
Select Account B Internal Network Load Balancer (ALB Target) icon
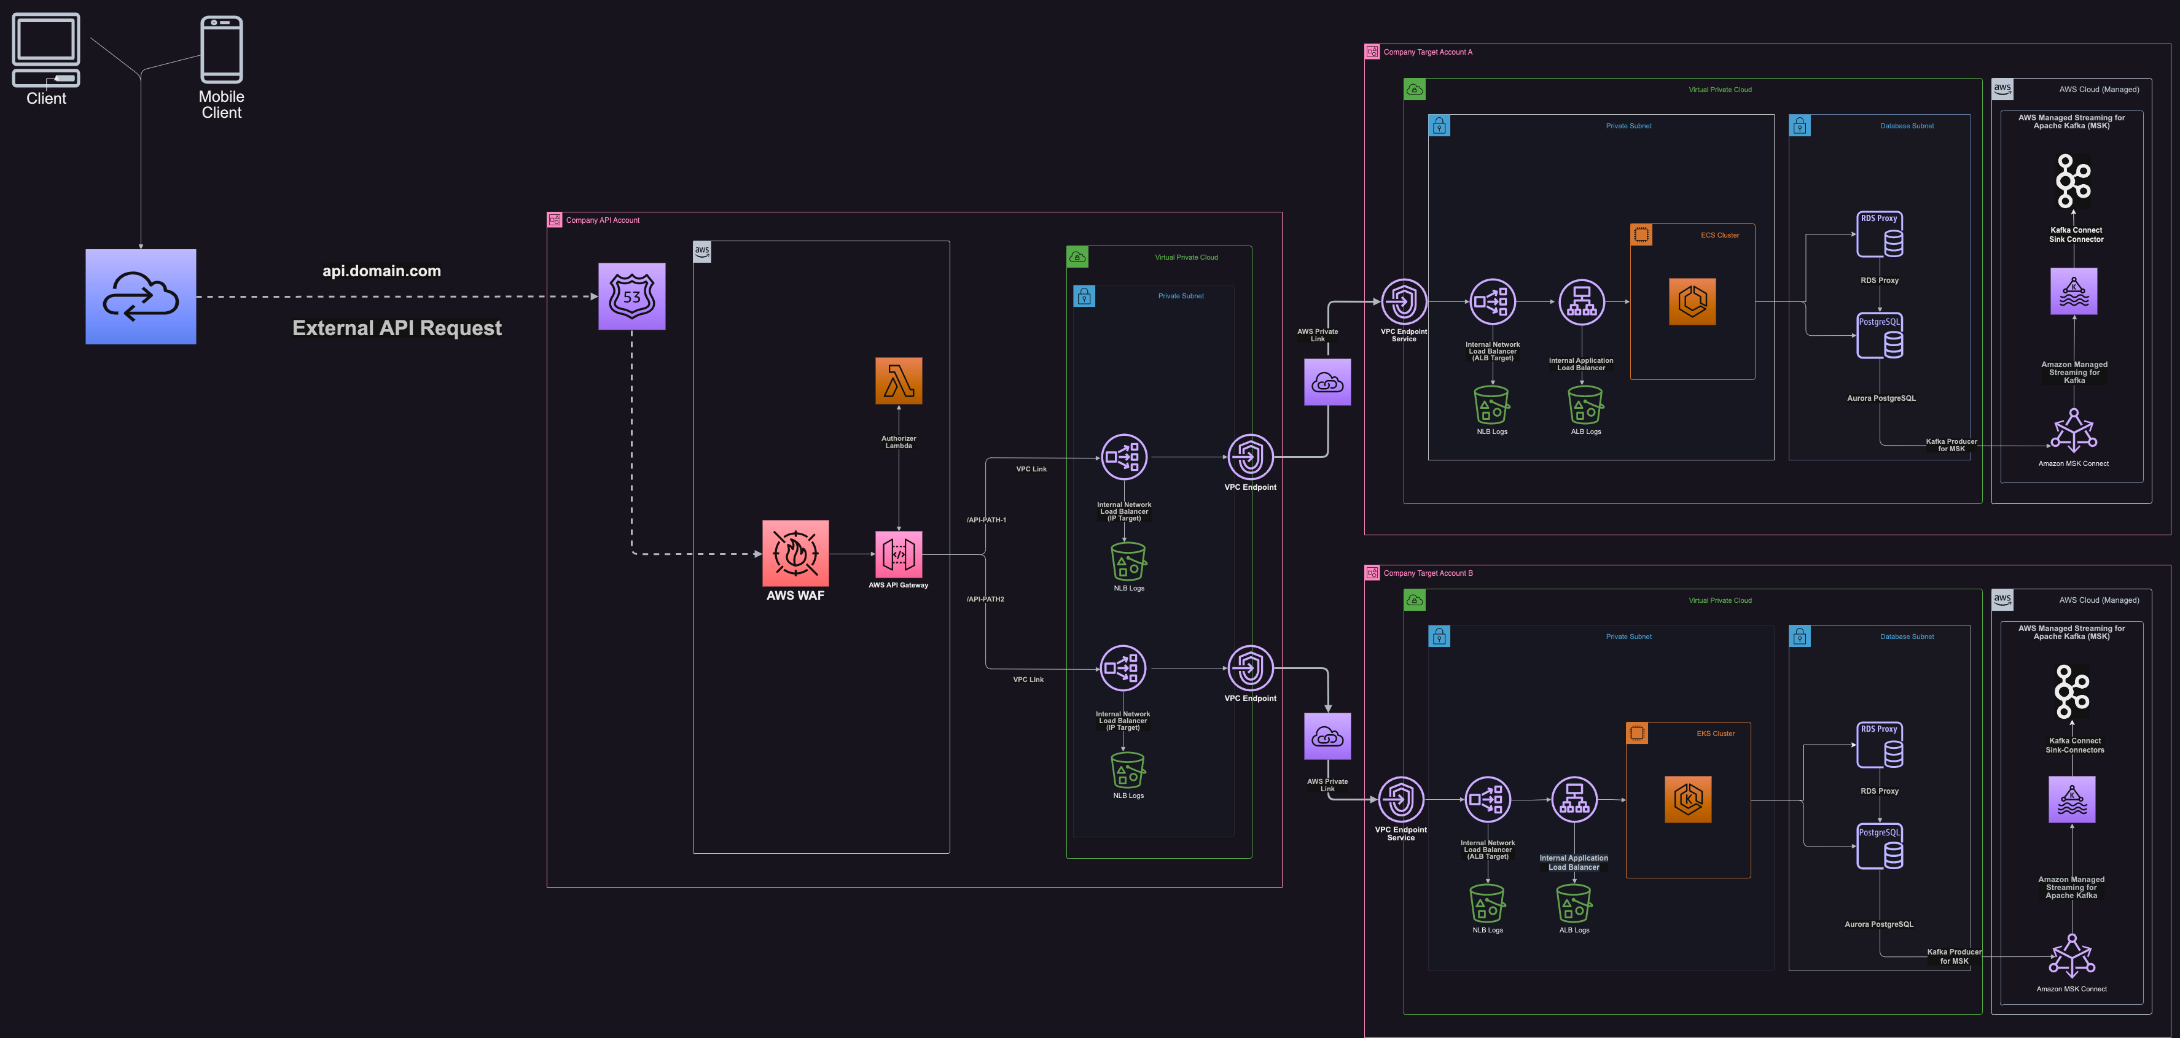(1487, 799)
